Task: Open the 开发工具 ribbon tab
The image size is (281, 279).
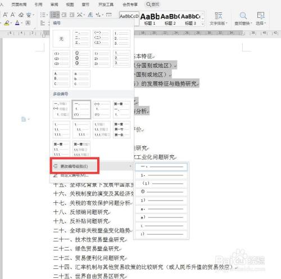Action: (x=106, y=4)
